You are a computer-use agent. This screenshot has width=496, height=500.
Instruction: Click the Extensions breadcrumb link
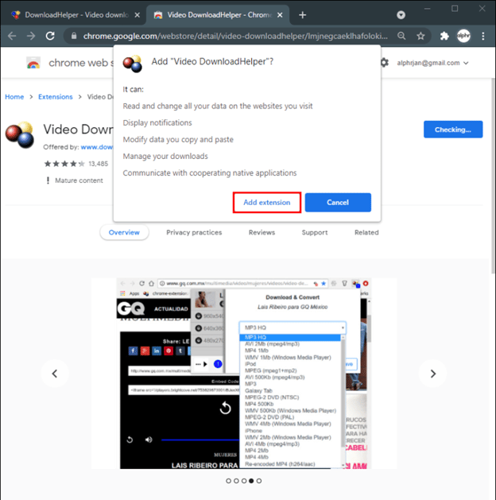56,97
